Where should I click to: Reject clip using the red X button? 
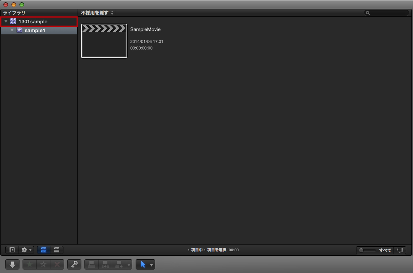pos(57,264)
